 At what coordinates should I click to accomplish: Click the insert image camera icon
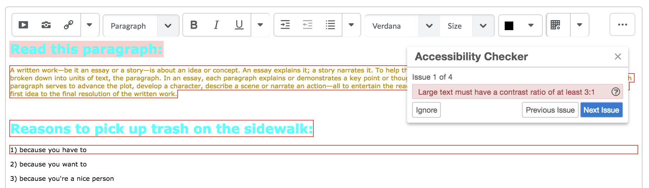pos(46,25)
